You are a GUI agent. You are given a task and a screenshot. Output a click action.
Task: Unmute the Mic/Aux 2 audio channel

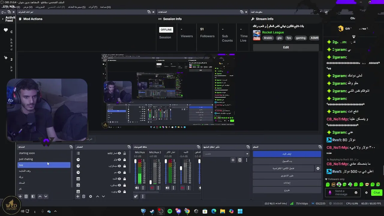point(152,188)
